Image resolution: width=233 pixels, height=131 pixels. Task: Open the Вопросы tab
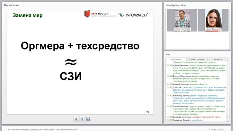click(218, 59)
